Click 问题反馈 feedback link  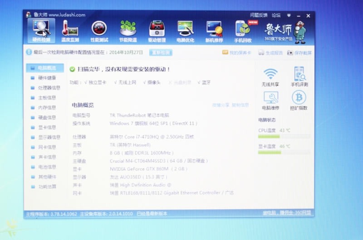(259, 15)
